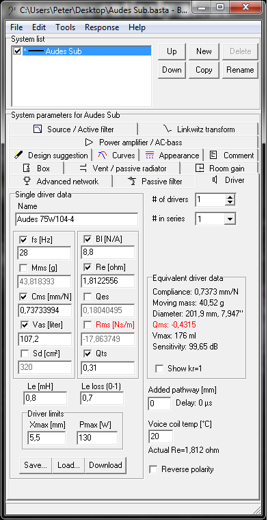Viewport: 268px width, 520px height.
Task: Decrease the number of drivers spinner
Action: [230, 203]
